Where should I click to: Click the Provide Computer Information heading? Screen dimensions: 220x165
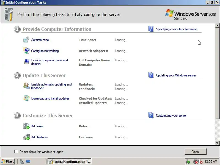[57, 29]
